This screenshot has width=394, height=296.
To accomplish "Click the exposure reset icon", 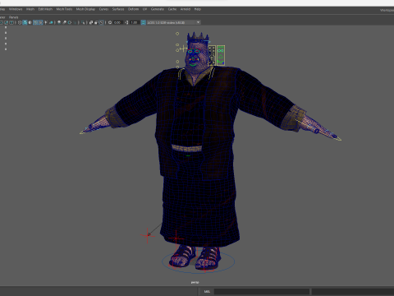I will 110,22.
